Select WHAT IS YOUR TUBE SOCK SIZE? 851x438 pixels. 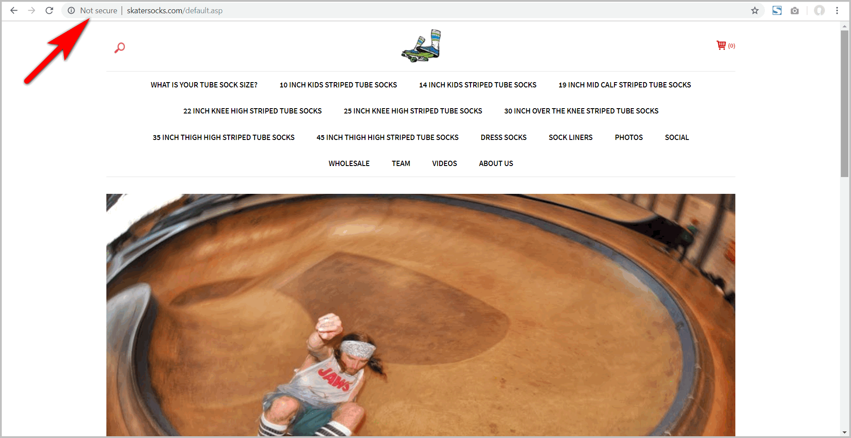pyautogui.click(x=204, y=85)
